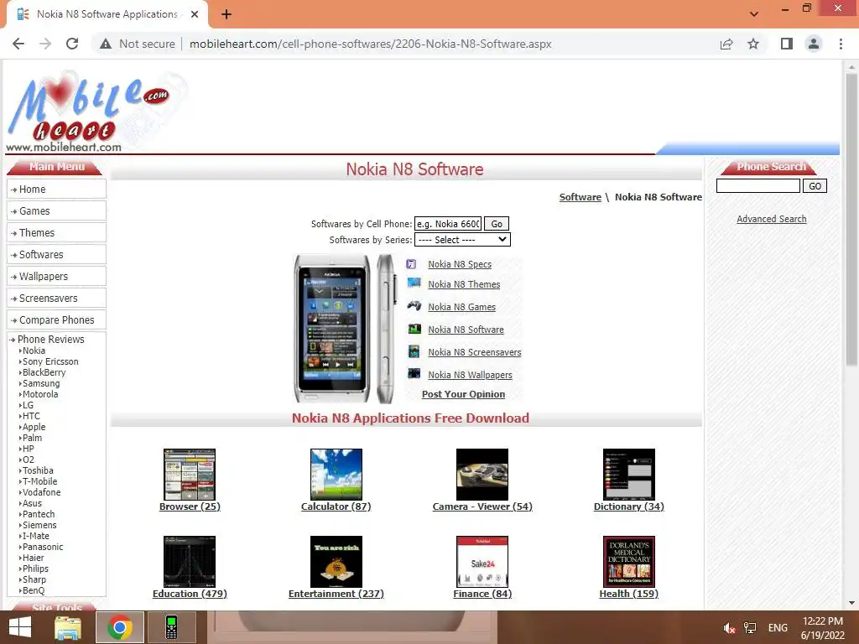The height and width of the screenshot is (644, 859).
Task: Open File Explorer from the taskbar
Action: (x=68, y=627)
